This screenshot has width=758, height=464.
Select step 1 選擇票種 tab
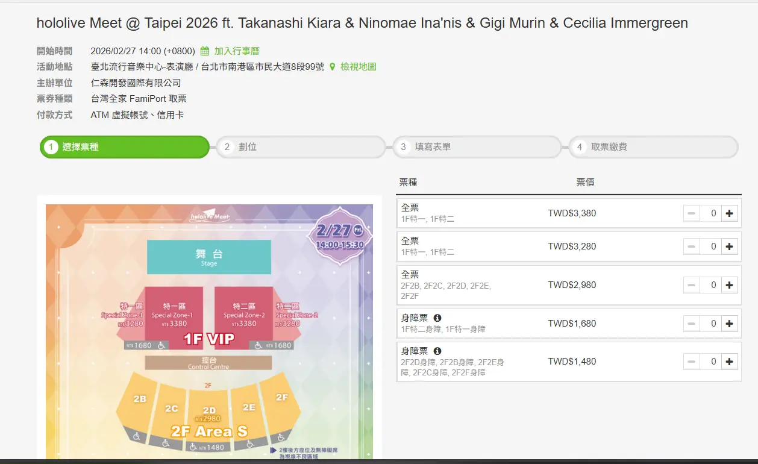point(125,147)
